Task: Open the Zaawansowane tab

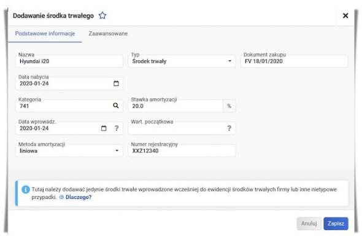Action: 108,34
